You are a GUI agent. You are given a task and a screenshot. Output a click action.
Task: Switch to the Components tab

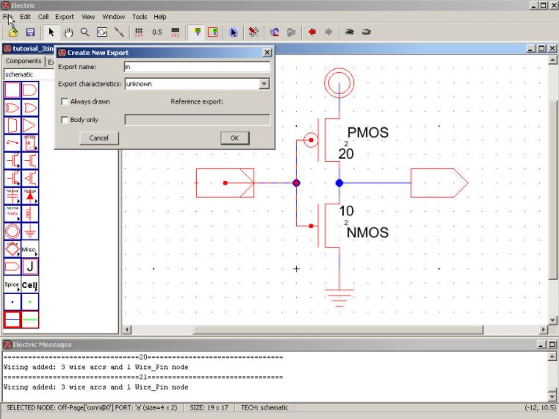point(24,62)
